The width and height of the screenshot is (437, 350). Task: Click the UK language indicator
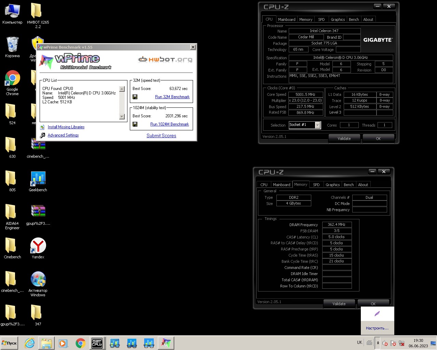(x=359, y=342)
